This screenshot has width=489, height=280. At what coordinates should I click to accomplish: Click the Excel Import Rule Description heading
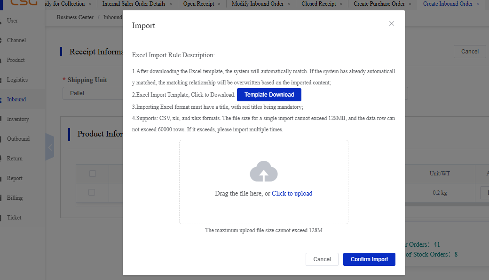point(173,55)
